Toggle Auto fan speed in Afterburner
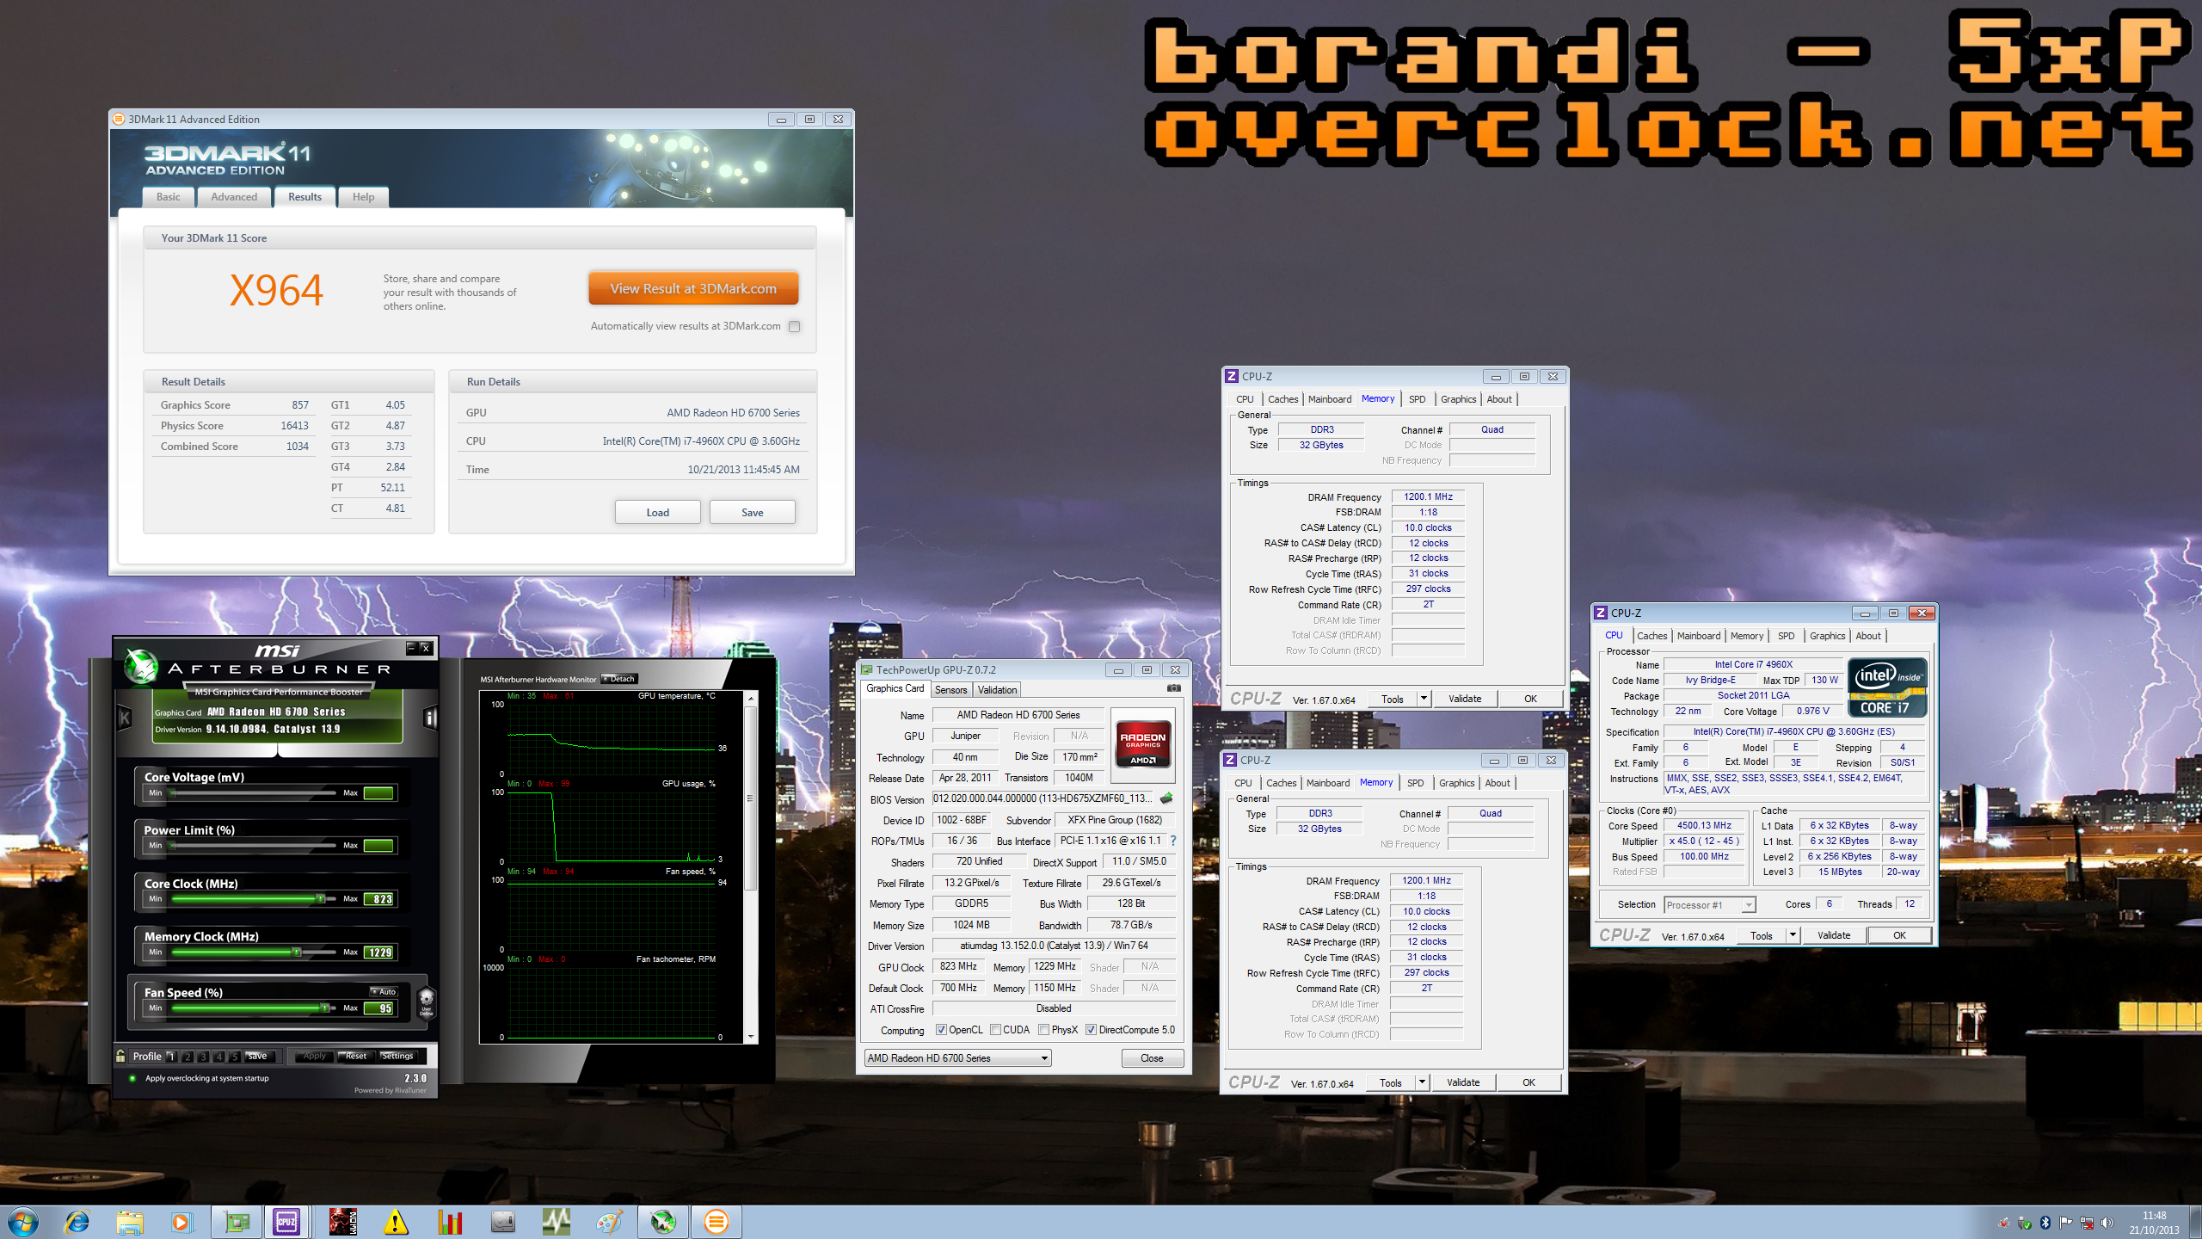Viewport: 2202px width, 1239px height. coord(384,992)
